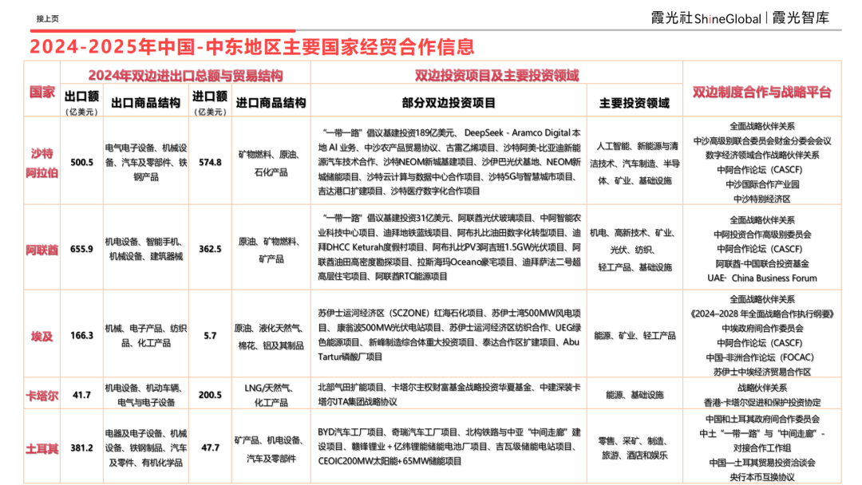Click the 双边制度合作与战略平台 column header

tap(760, 90)
